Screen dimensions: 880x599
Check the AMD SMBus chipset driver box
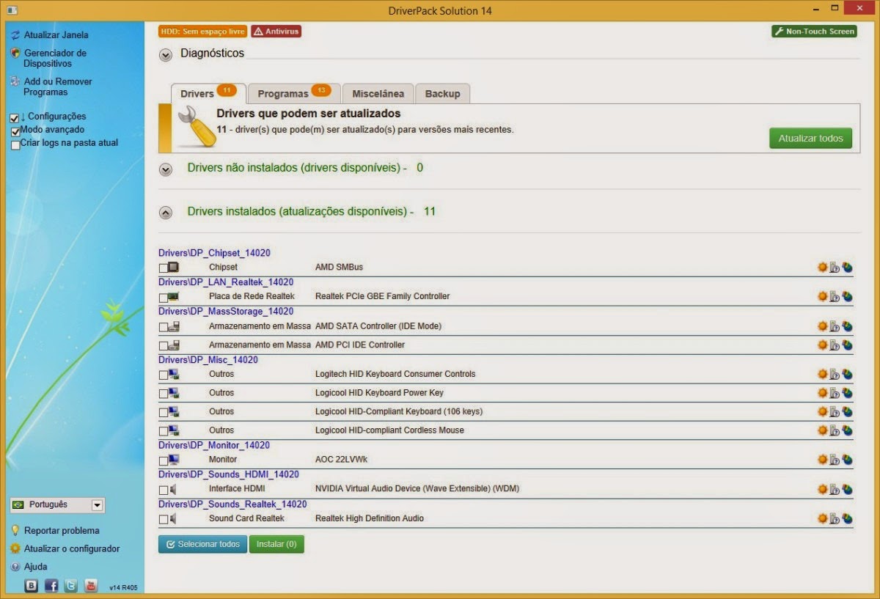(164, 268)
